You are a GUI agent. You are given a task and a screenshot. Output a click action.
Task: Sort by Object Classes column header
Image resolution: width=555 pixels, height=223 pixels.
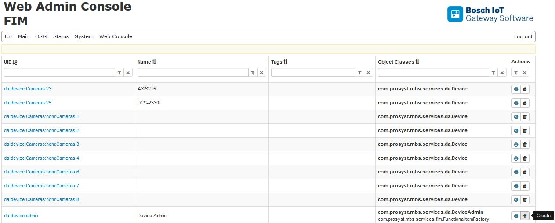[398, 62]
